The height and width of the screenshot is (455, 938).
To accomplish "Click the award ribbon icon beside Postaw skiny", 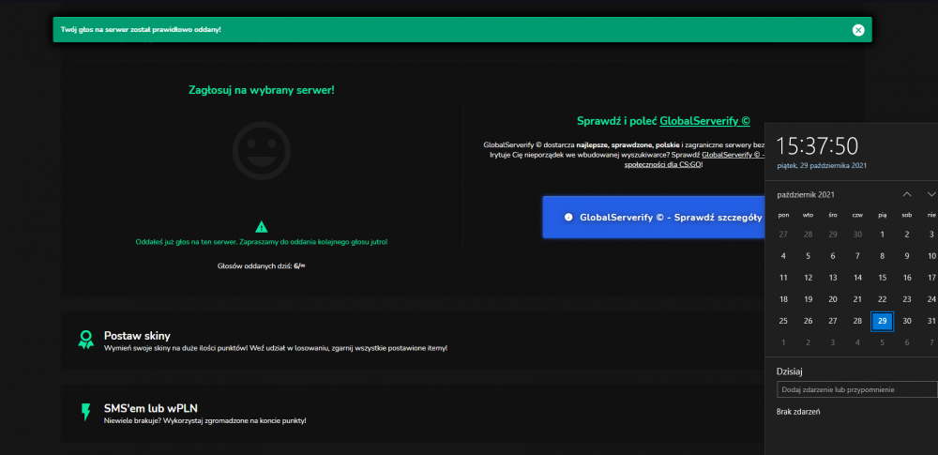I will [x=85, y=340].
